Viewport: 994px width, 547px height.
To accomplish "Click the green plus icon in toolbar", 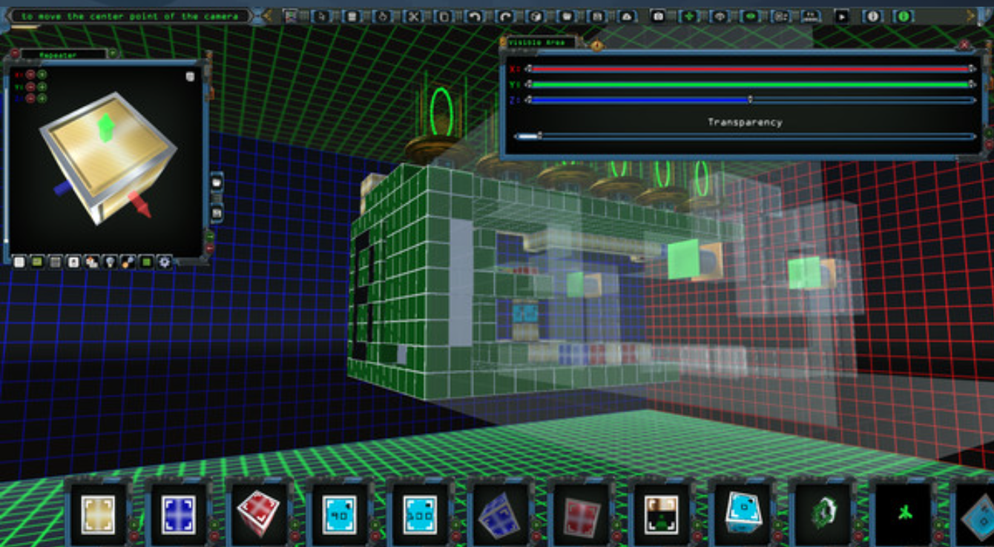I will click(688, 16).
